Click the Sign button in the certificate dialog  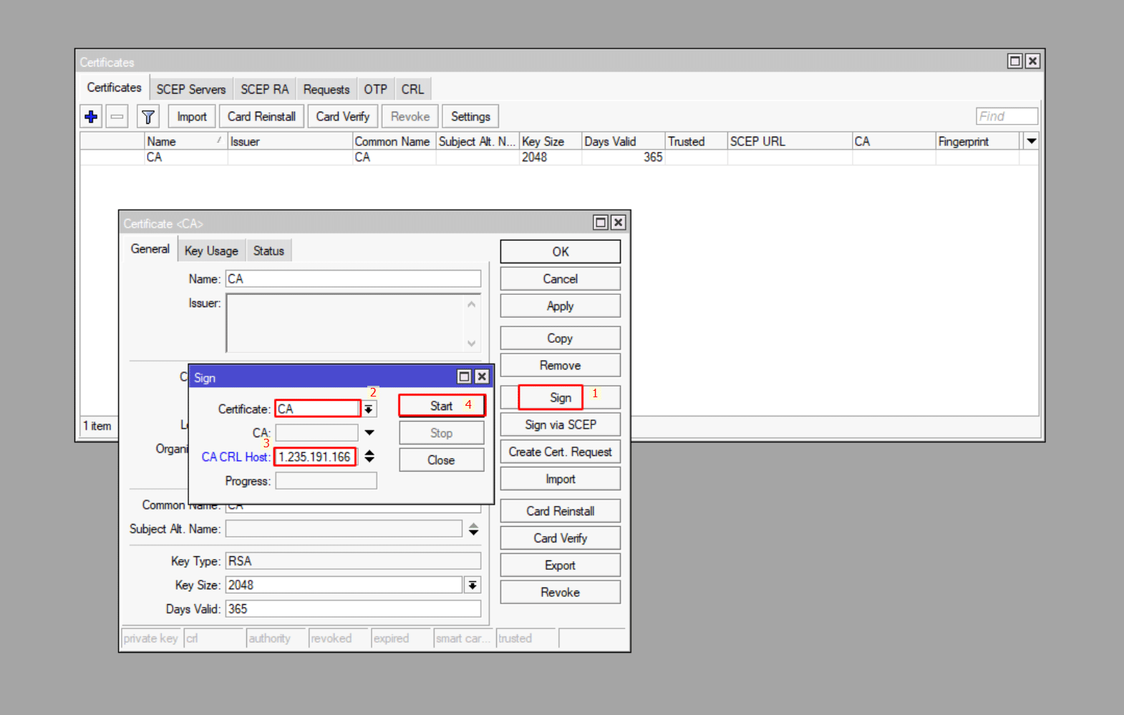561,397
